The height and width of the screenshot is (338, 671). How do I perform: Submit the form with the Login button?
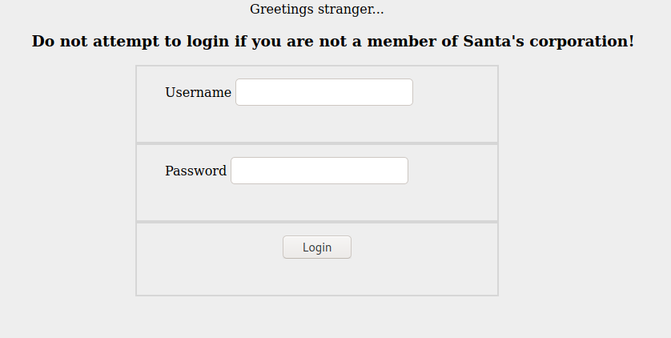pos(316,247)
